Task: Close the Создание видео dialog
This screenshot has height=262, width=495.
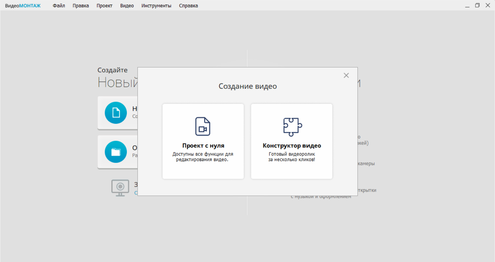Action: pyautogui.click(x=346, y=75)
